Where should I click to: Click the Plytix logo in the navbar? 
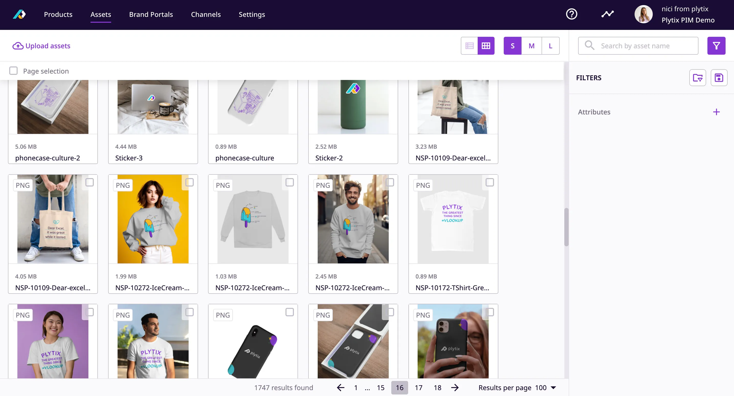click(x=19, y=14)
